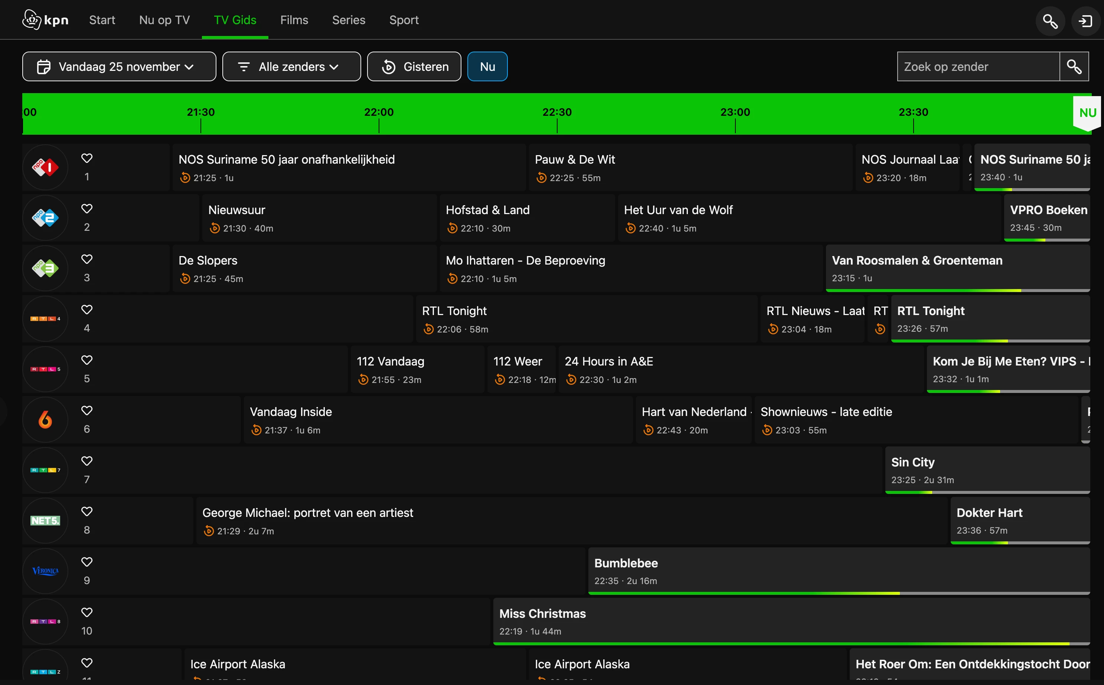Click the chevron next to Alle zenders
Viewport: 1104px width, 685px height.
334,67
